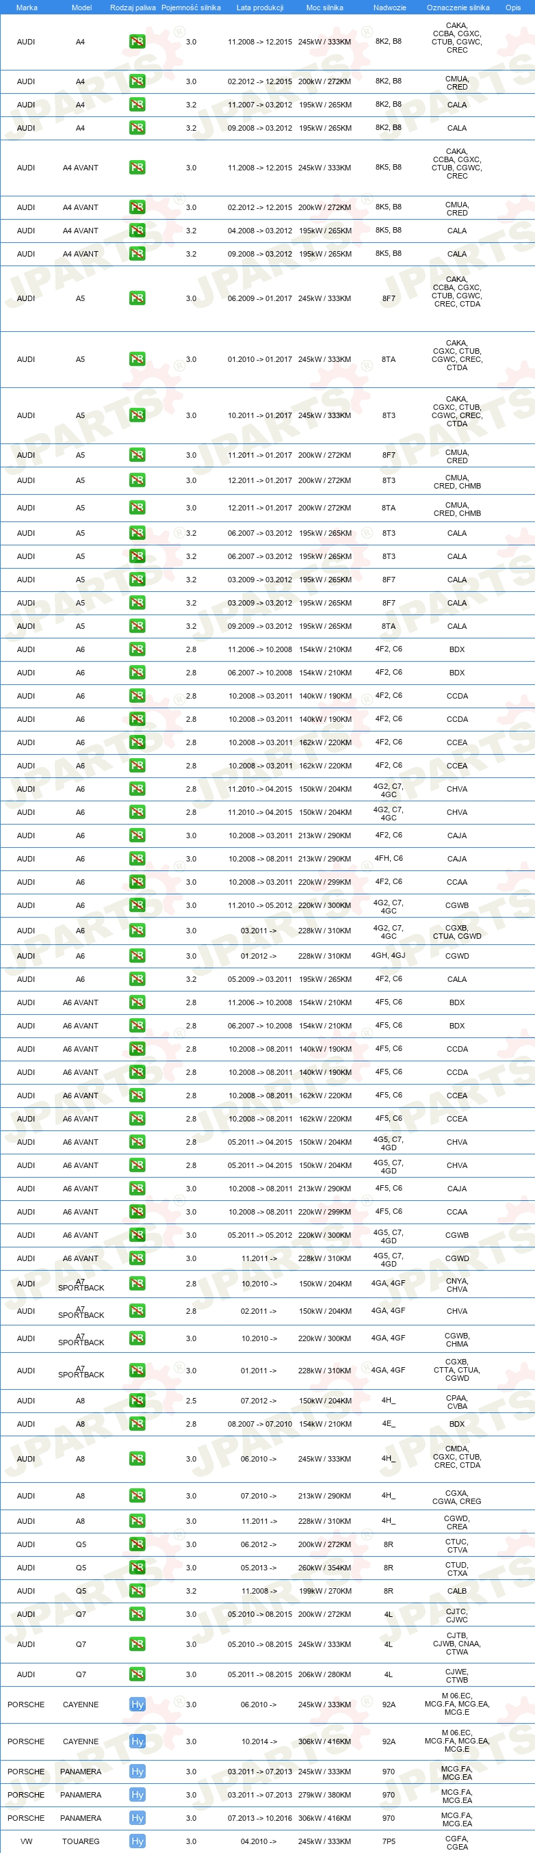Screen dimensions: 535x1853
Task: Click the Pojemność silnika column header
Action: (x=191, y=8)
